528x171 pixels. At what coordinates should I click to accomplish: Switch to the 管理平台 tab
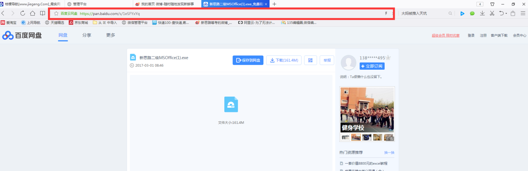click(100, 4)
